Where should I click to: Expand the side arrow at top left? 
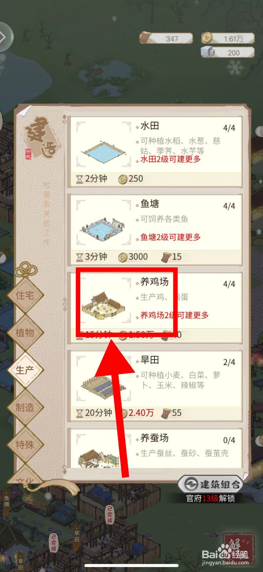4,37
